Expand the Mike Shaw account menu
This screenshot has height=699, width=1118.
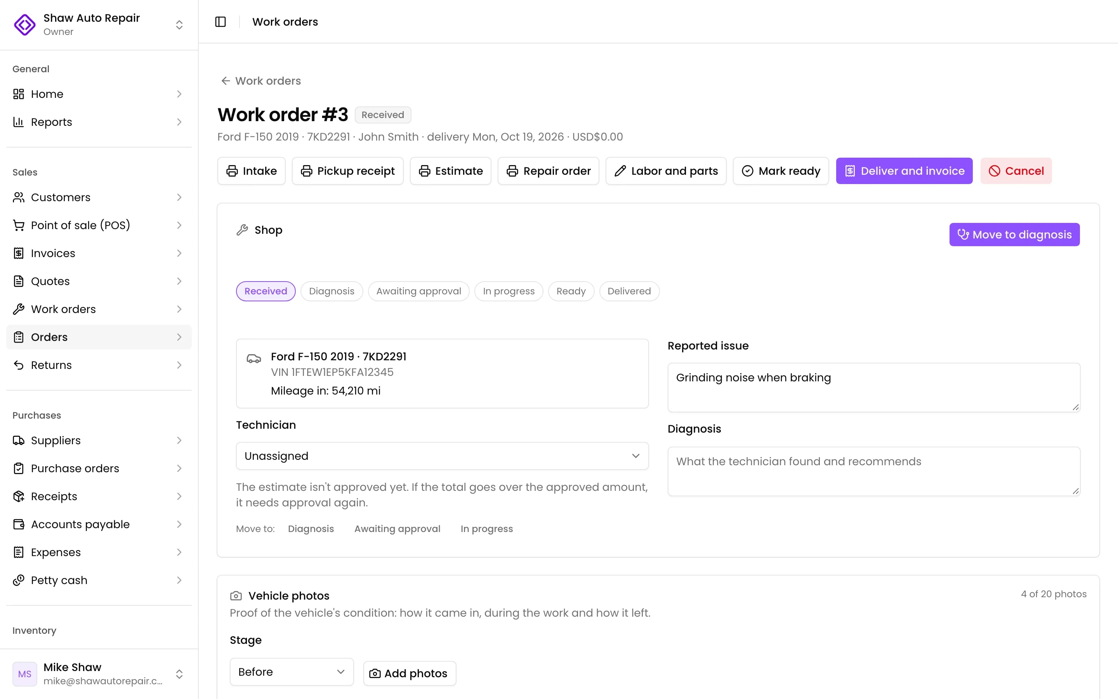pos(179,674)
